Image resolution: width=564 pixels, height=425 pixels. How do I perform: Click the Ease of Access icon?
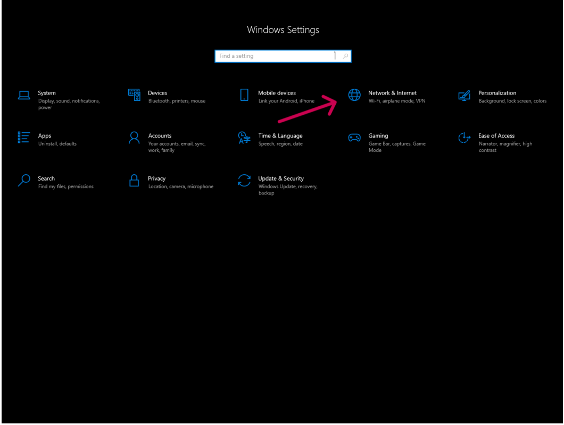pyautogui.click(x=465, y=138)
